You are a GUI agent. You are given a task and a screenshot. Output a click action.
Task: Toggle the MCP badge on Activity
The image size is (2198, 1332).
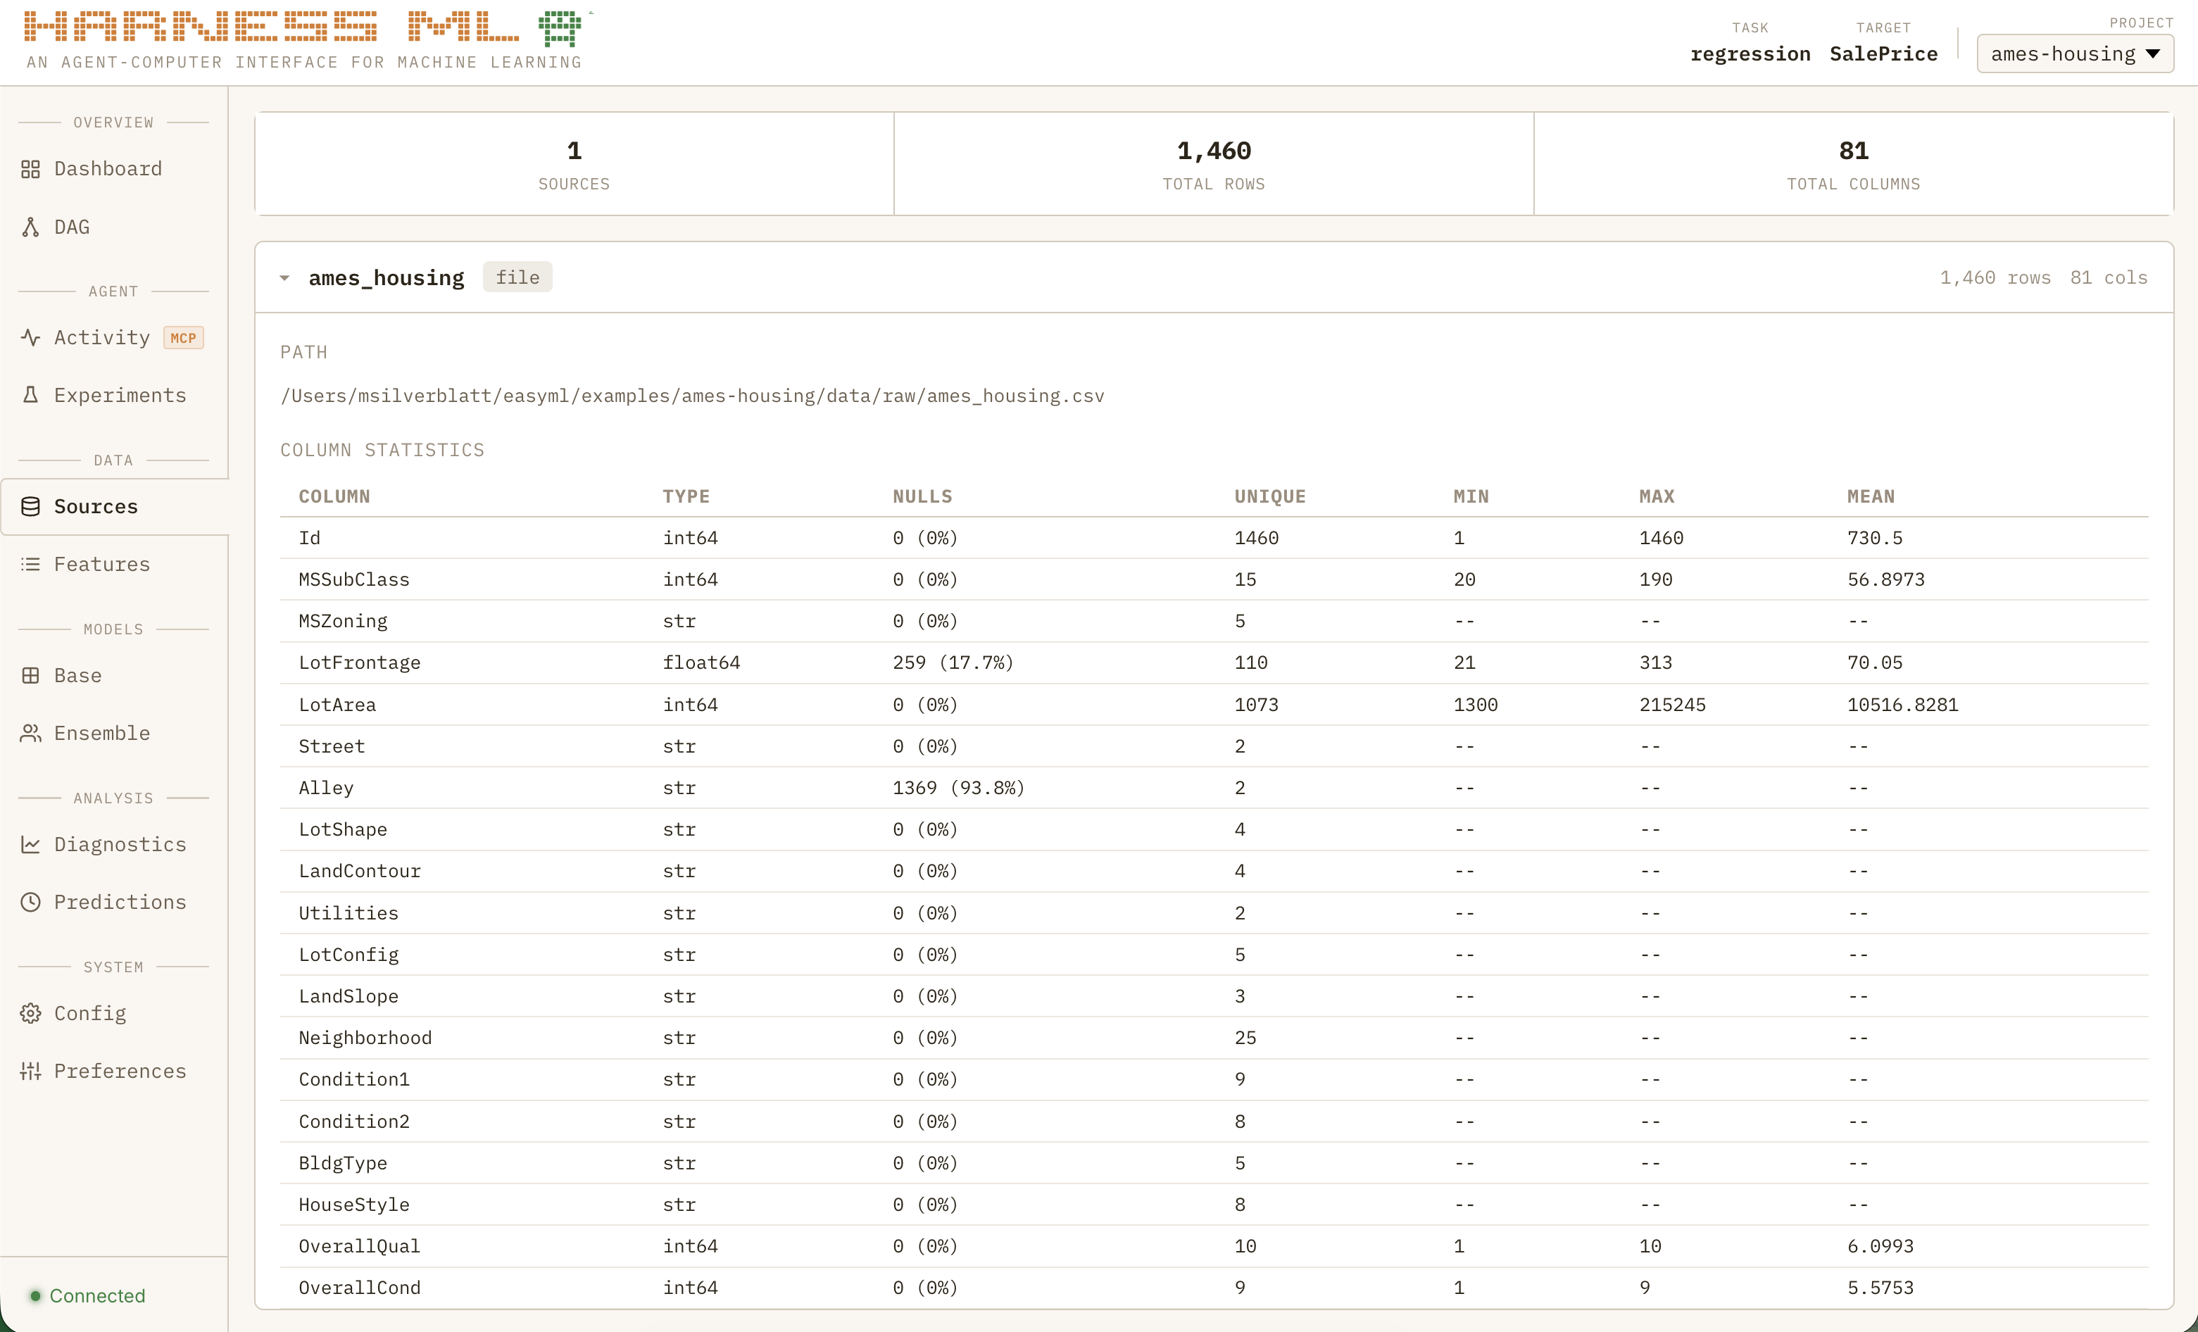183,337
